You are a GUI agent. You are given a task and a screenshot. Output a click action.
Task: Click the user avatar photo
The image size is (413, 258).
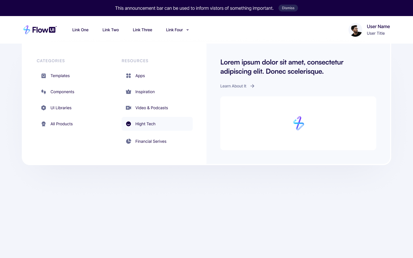pyautogui.click(x=355, y=30)
